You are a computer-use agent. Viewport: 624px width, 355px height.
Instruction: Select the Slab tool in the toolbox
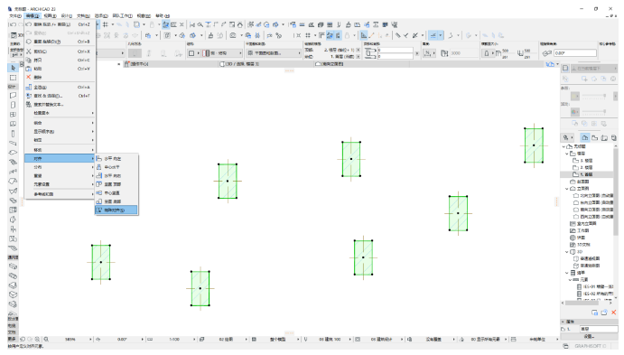pyautogui.click(x=13, y=153)
